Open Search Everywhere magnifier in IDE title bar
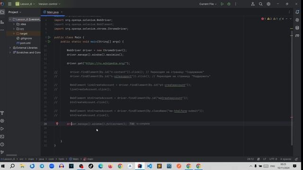This screenshot has height=170, width=303. click(260, 4)
